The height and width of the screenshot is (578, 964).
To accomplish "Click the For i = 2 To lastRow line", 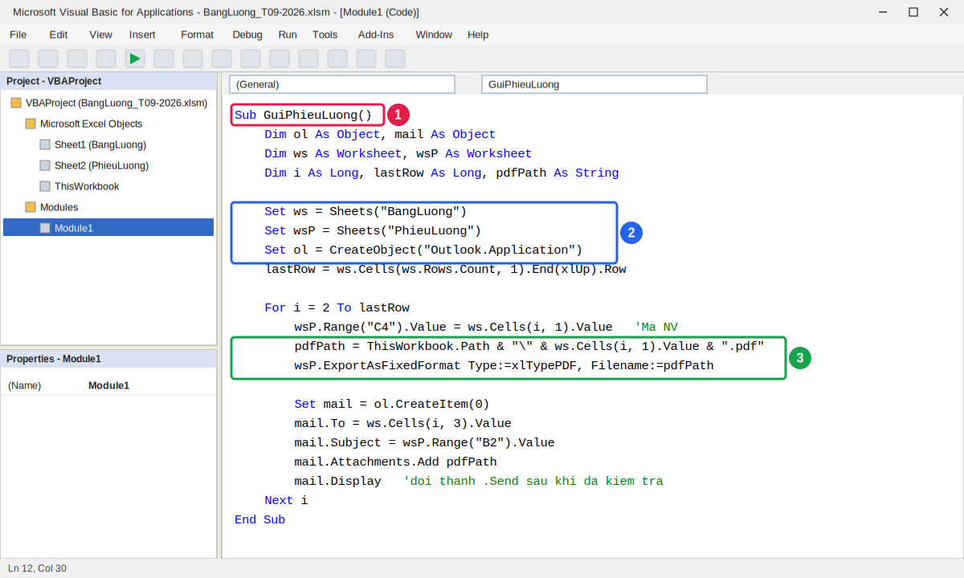I will point(337,308).
